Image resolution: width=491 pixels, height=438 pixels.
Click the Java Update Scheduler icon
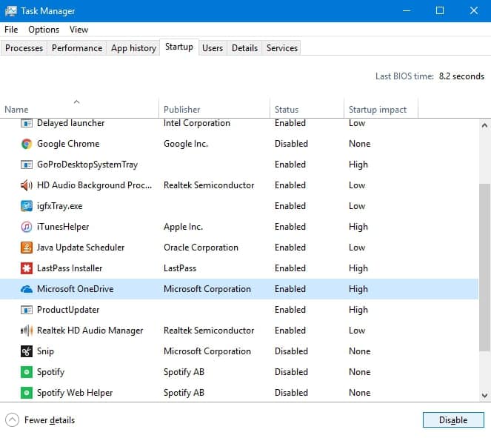tap(27, 248)
